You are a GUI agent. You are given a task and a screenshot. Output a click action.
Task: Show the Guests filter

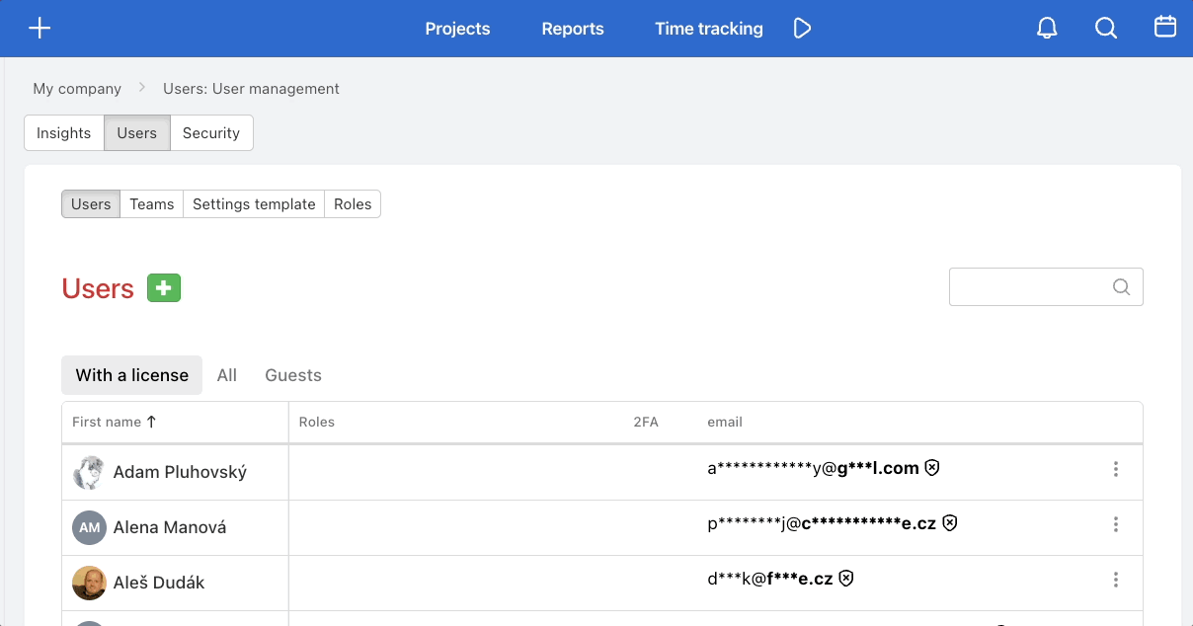[x=293, y=375]
